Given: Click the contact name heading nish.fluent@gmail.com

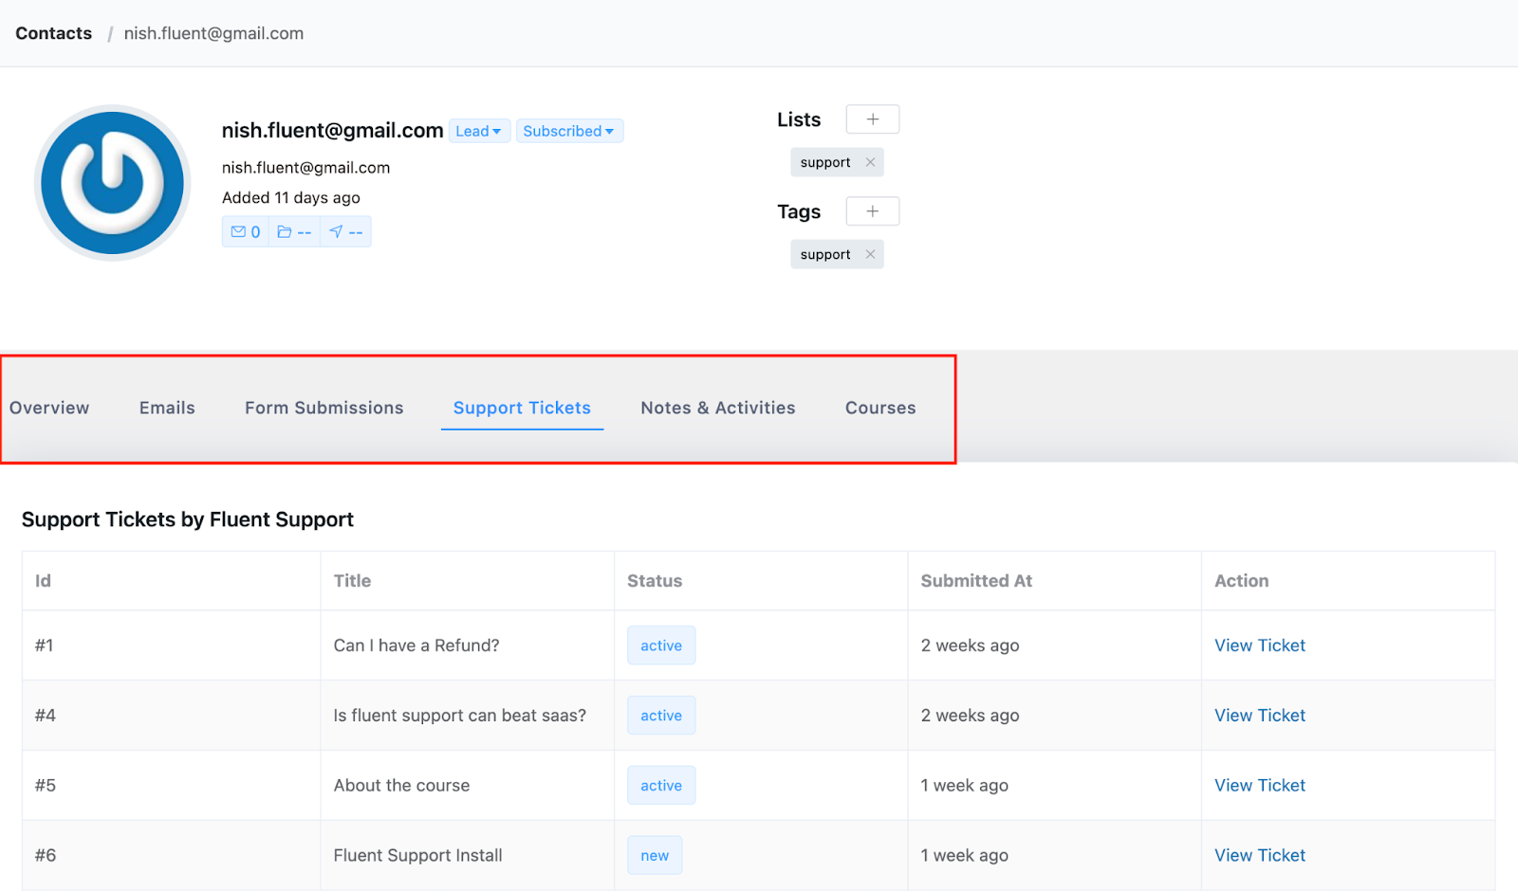Looking at the screenshot, I should coord(333,131).
